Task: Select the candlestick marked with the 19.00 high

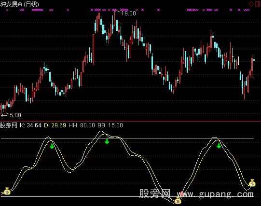Action: point(114,21)
